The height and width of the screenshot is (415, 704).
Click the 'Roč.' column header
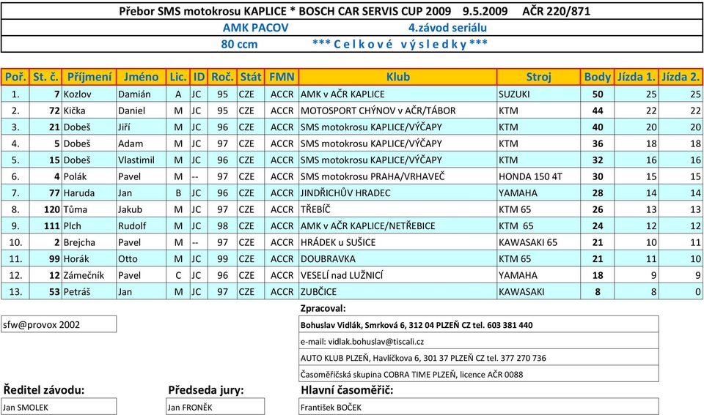click(223, 77)
